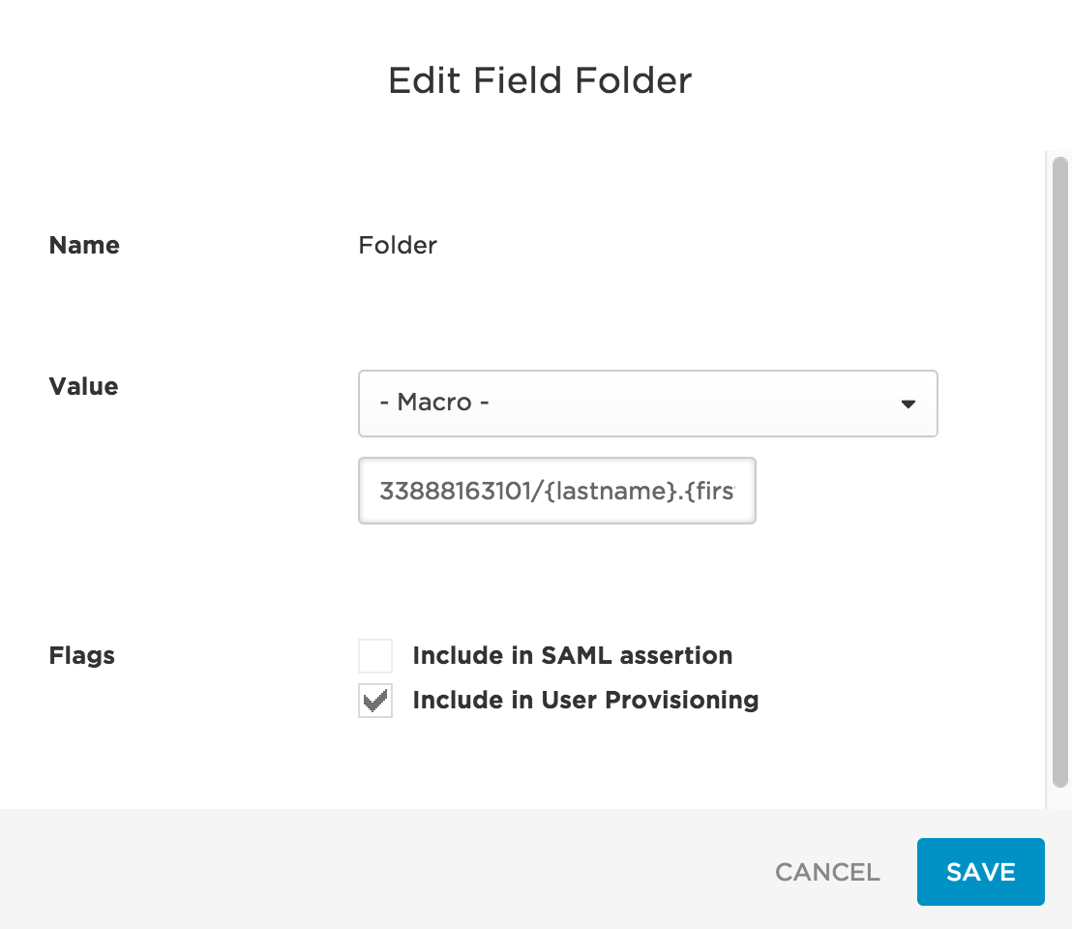Enable Include in SAML assertion checkbox
The width and height of the screenshot is (1072, 929).
point(375,655)
